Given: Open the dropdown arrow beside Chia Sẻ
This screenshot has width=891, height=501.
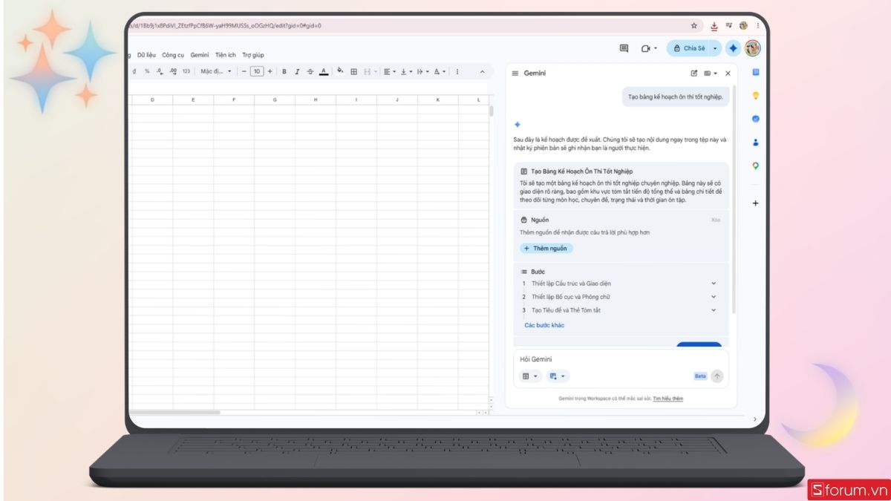Looking at the screenshot, I should coord(715,48).
